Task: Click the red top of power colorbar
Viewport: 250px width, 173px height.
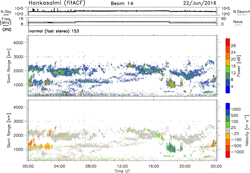Action: 228,42
